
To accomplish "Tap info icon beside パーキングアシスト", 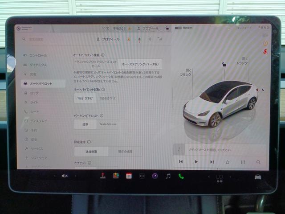I will coord(102,115).
